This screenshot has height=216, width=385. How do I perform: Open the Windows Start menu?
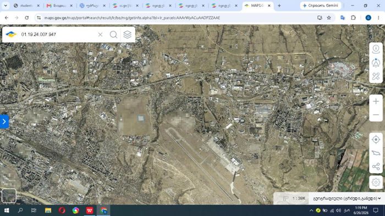(7, 211)
